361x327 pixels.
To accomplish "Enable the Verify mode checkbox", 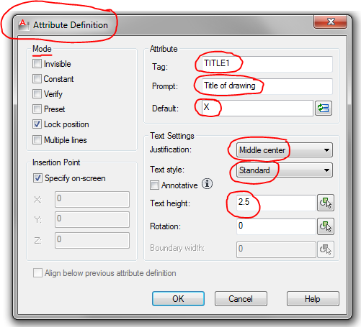I will click(37, 94).
